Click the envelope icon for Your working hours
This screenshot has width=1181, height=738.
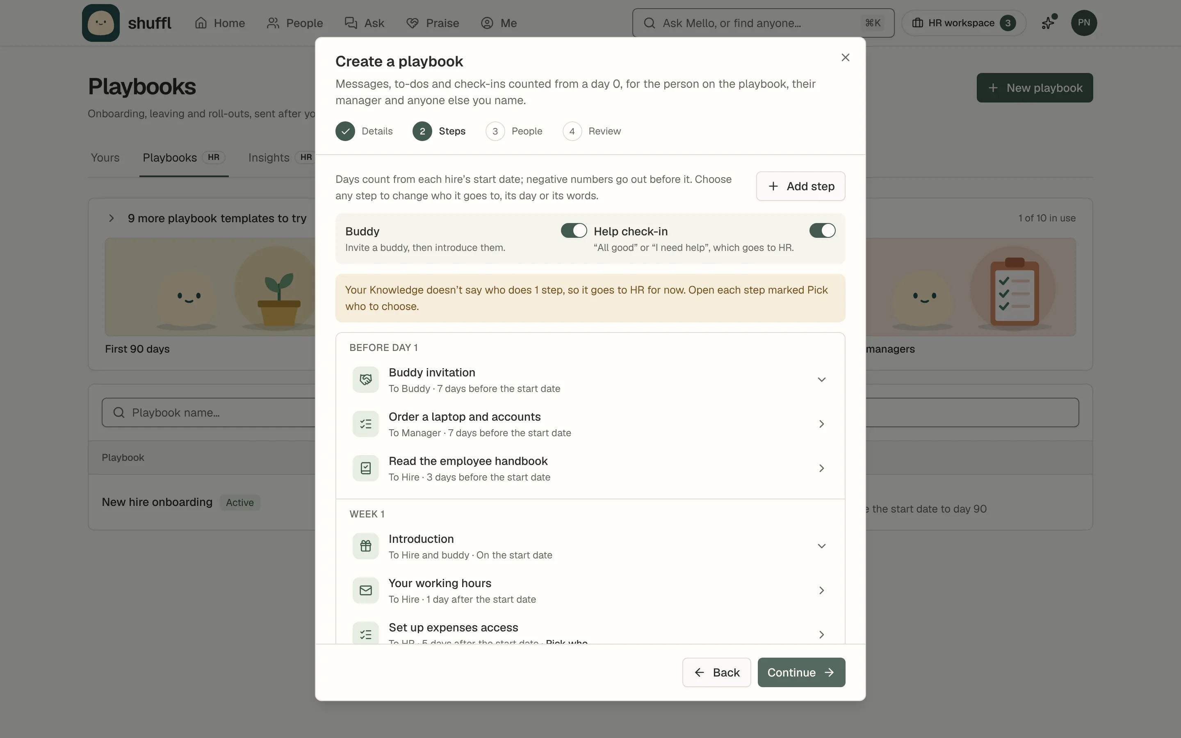365,590
